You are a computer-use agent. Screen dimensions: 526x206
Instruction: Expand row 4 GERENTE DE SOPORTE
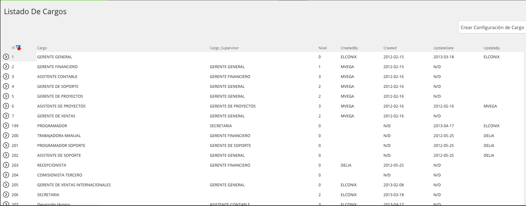click(x=6, y=86)
